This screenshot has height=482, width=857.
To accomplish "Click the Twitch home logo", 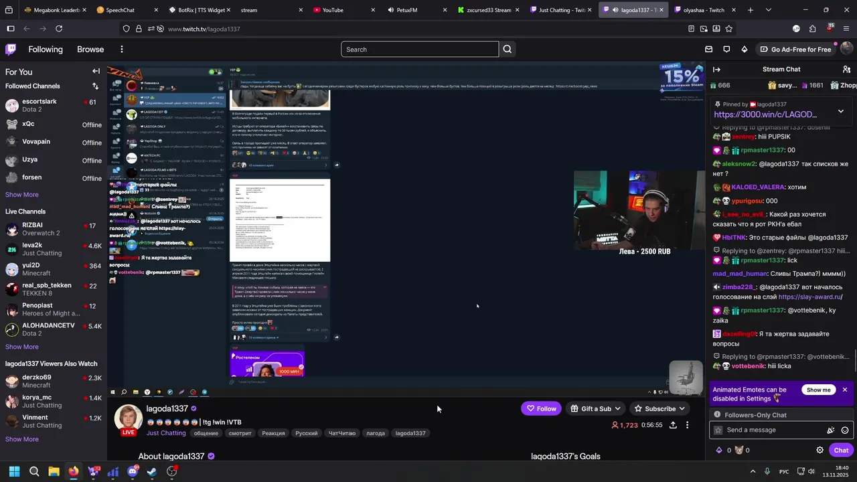I will [x=11, y=49].
